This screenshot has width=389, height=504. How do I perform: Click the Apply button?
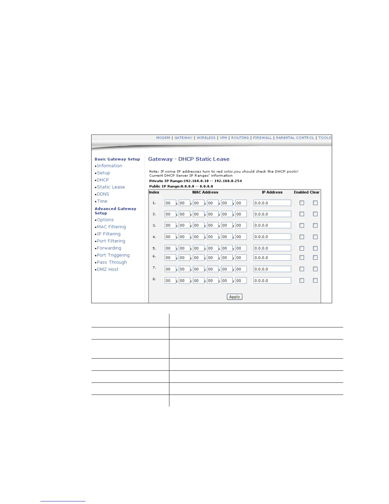(235, 297)
